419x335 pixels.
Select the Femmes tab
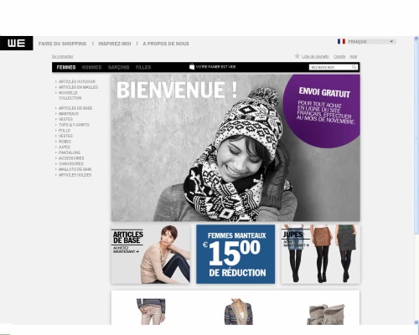click(66, 67)
